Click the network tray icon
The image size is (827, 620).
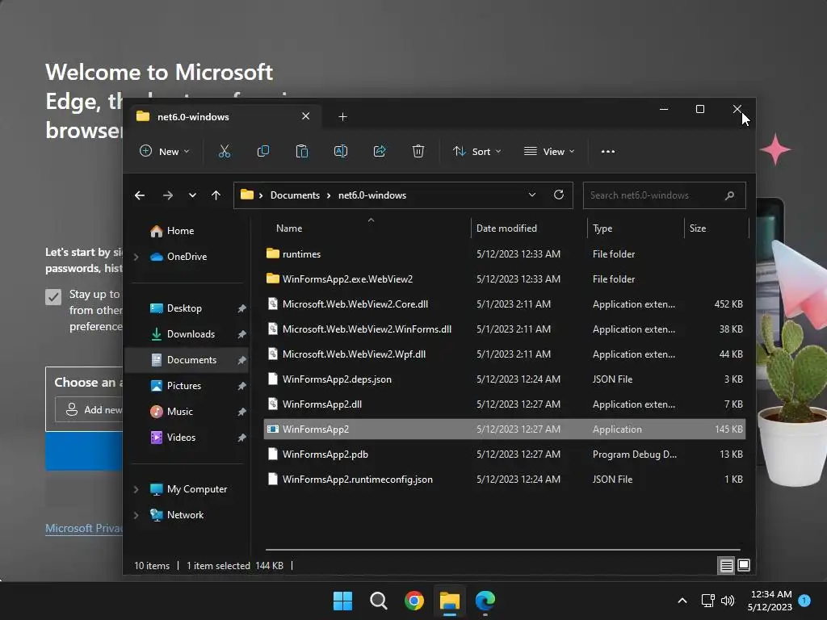(707, 601)
